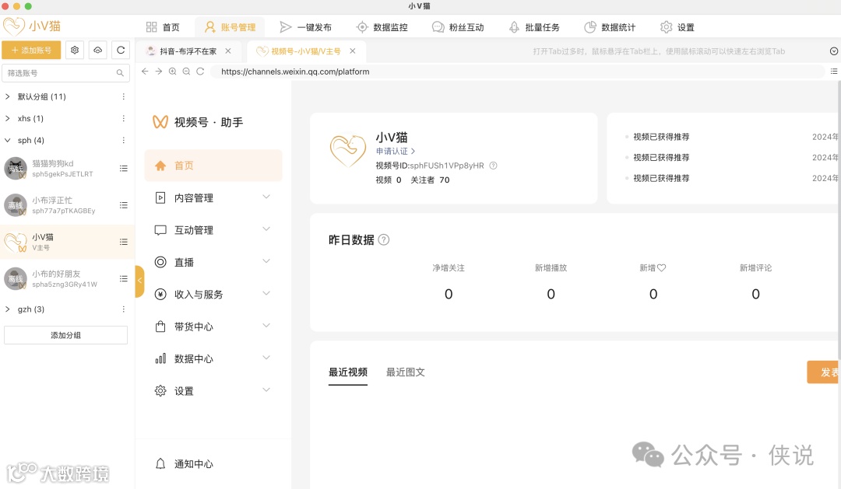Image resolution: width=841 pixels, height=489 pixels.
Task: Open the 首页 top navigation tab
Action: 163,27
